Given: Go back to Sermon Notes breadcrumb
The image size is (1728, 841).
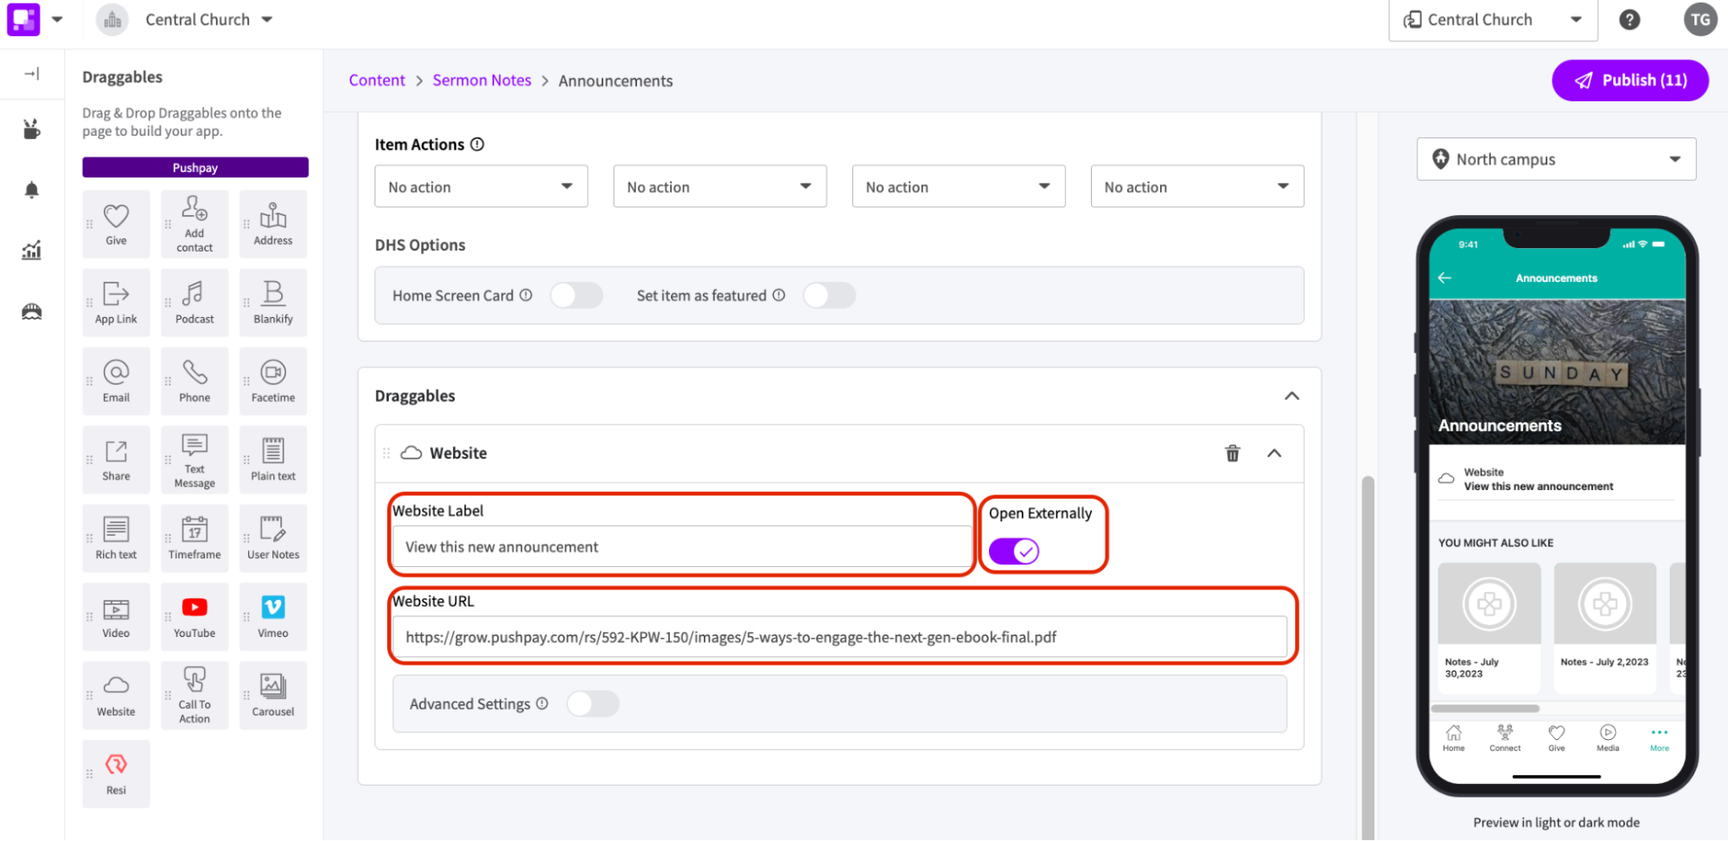Looking at the screenshot, I should pyautogui.click(x=481, y=80).
